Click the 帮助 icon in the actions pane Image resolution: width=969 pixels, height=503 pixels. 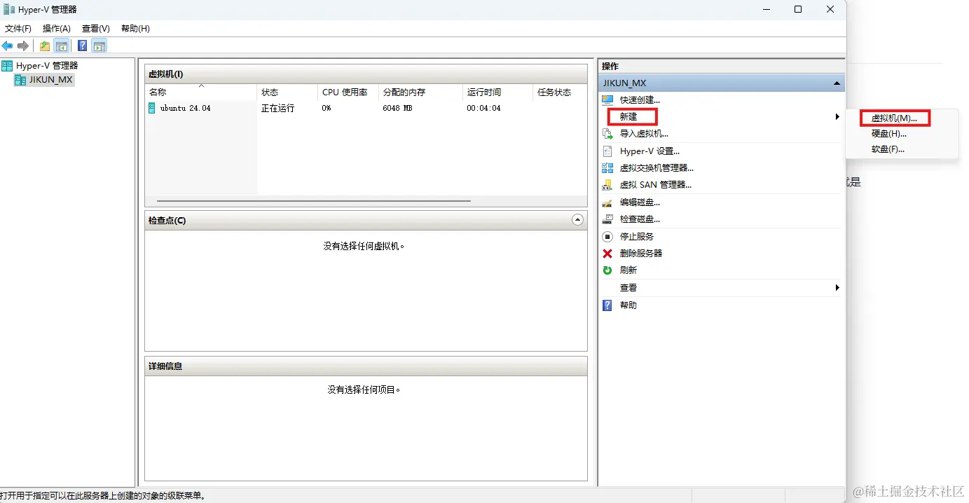pos(607,305)
